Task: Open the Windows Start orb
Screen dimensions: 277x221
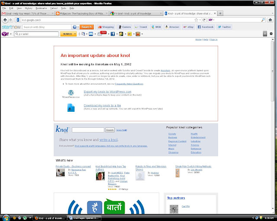Action: click(6, 218)
